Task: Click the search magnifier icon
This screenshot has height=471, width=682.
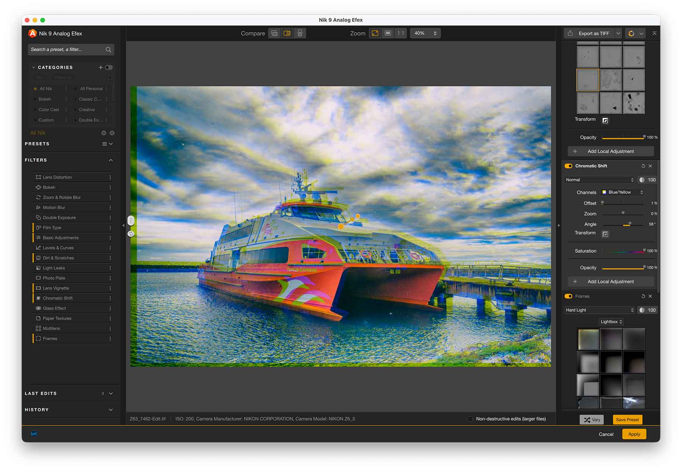Action: (108, 50)
